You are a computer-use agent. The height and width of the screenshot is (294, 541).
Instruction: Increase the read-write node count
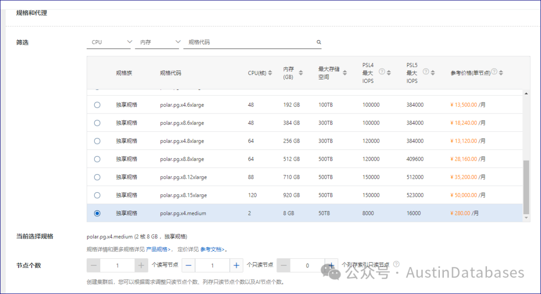[x=141, y=266]
